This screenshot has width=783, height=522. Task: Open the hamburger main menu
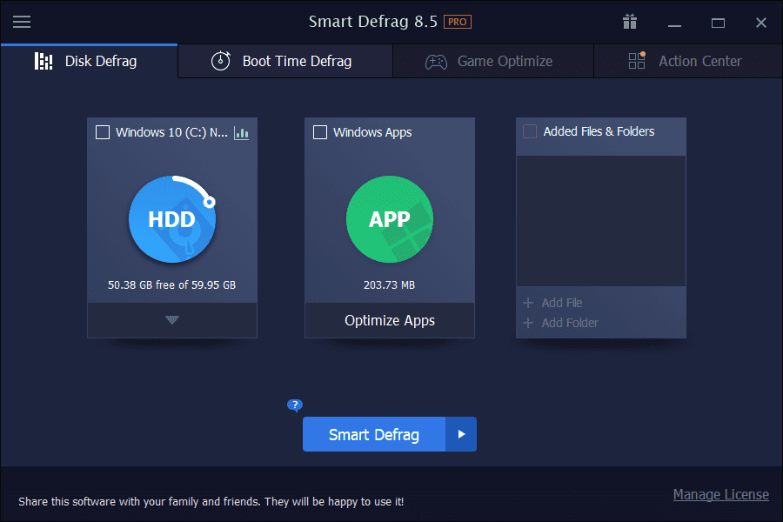(x=22, y=22)
